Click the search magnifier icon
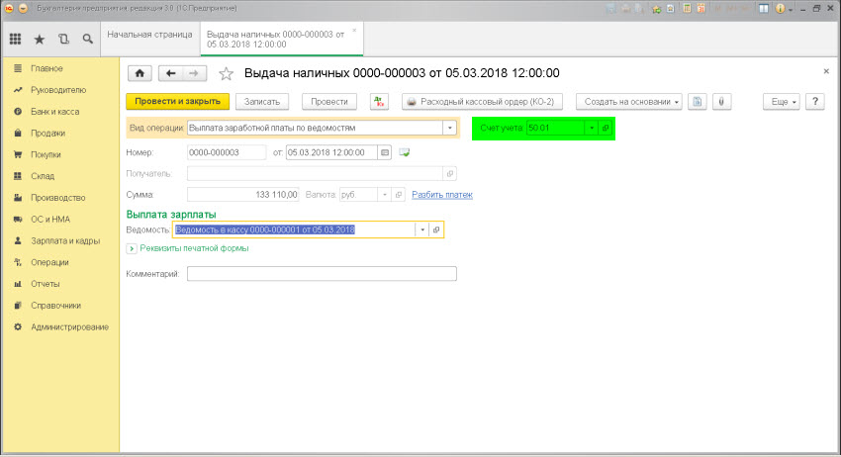The image size is (841, 457). click(87, 40)
